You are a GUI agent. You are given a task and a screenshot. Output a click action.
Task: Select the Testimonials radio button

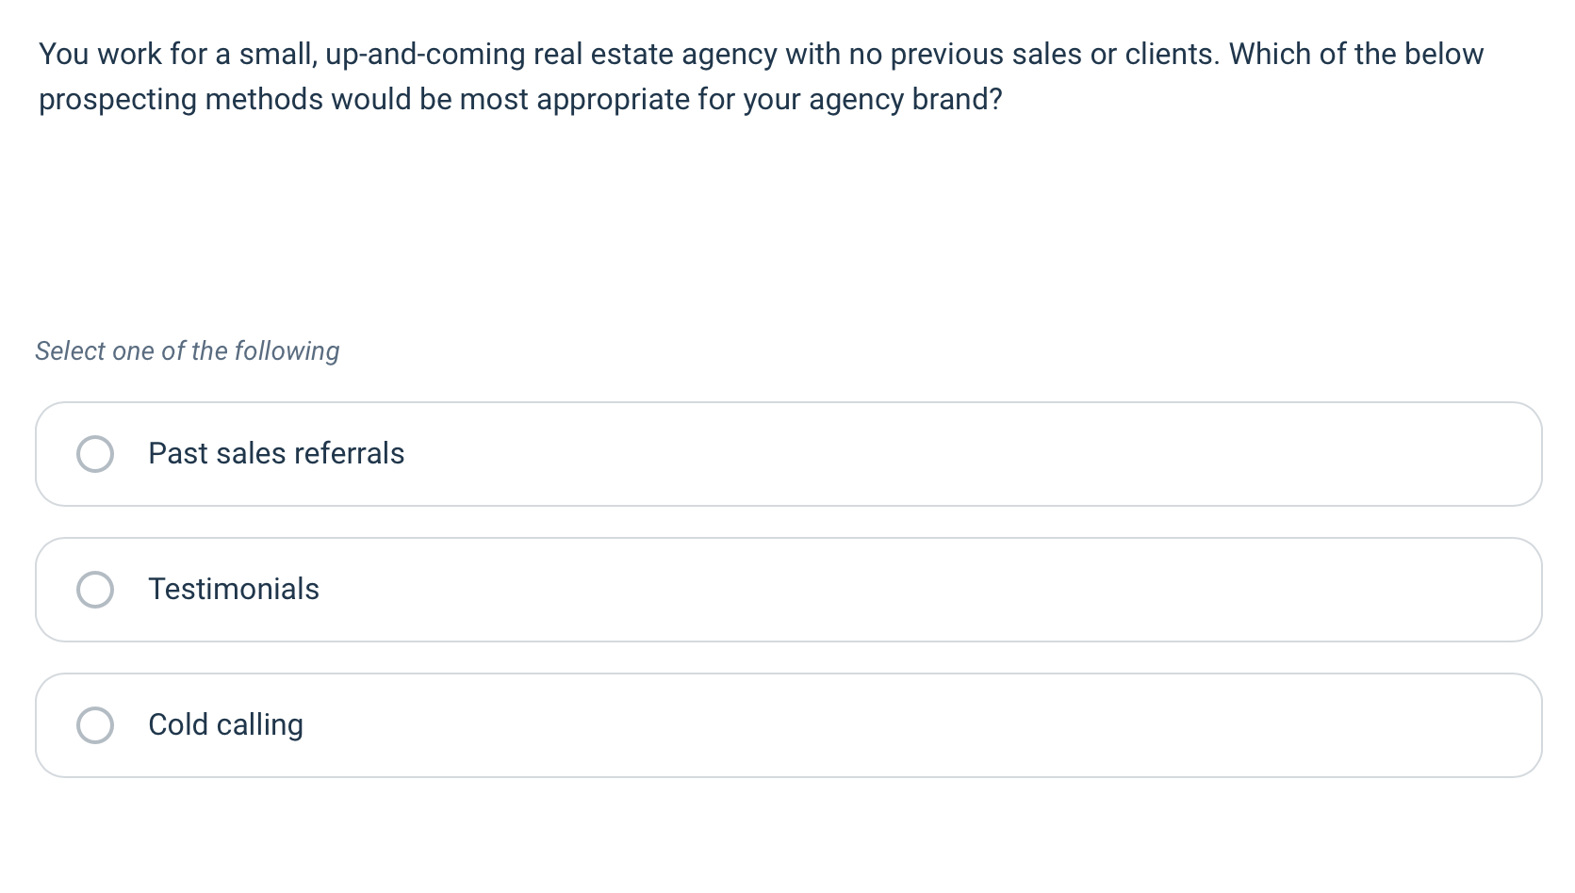coord(94,590)
